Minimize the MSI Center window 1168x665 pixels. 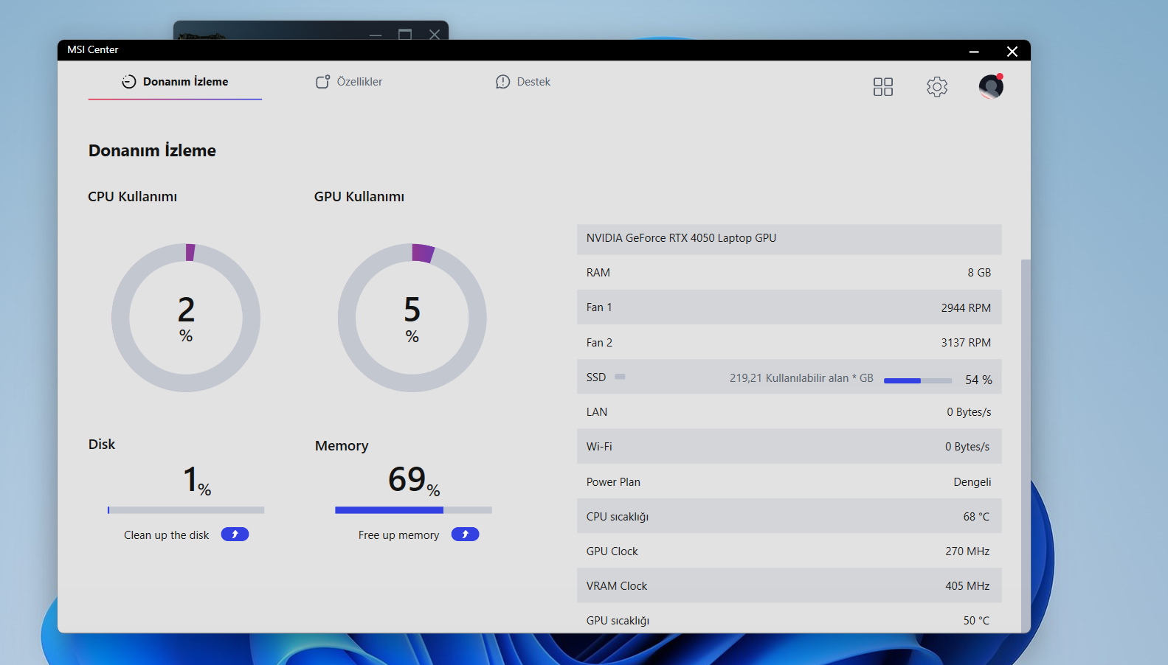point(974,51)
